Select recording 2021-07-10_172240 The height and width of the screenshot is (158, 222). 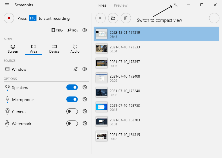[156, 92]
